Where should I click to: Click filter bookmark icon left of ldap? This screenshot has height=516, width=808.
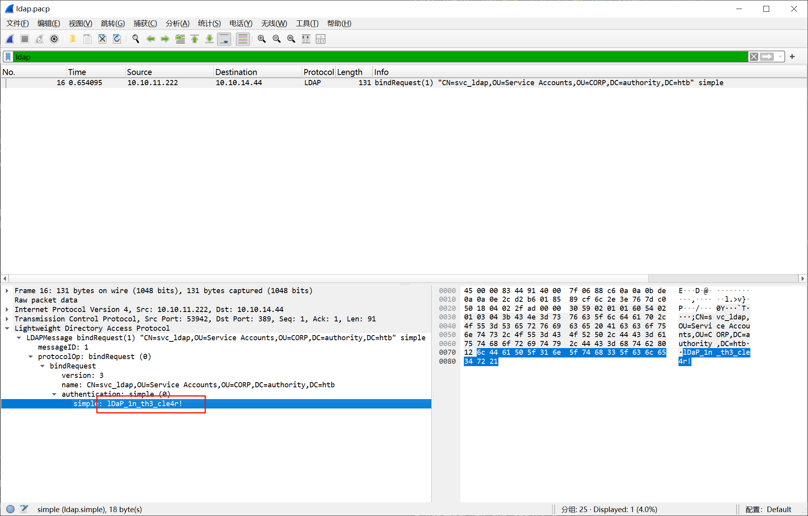coord(8,57)
